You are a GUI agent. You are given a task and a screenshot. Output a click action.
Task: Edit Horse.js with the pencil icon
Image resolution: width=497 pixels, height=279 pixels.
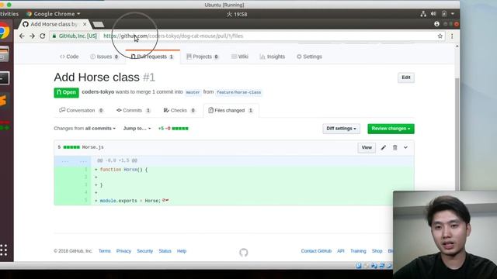pyautogui.click(x=383, y=148)
